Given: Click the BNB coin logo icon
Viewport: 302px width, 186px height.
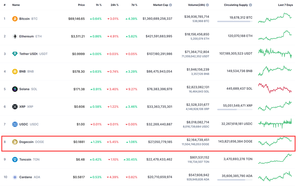Looking at the screenshot, I should point(15,72).
